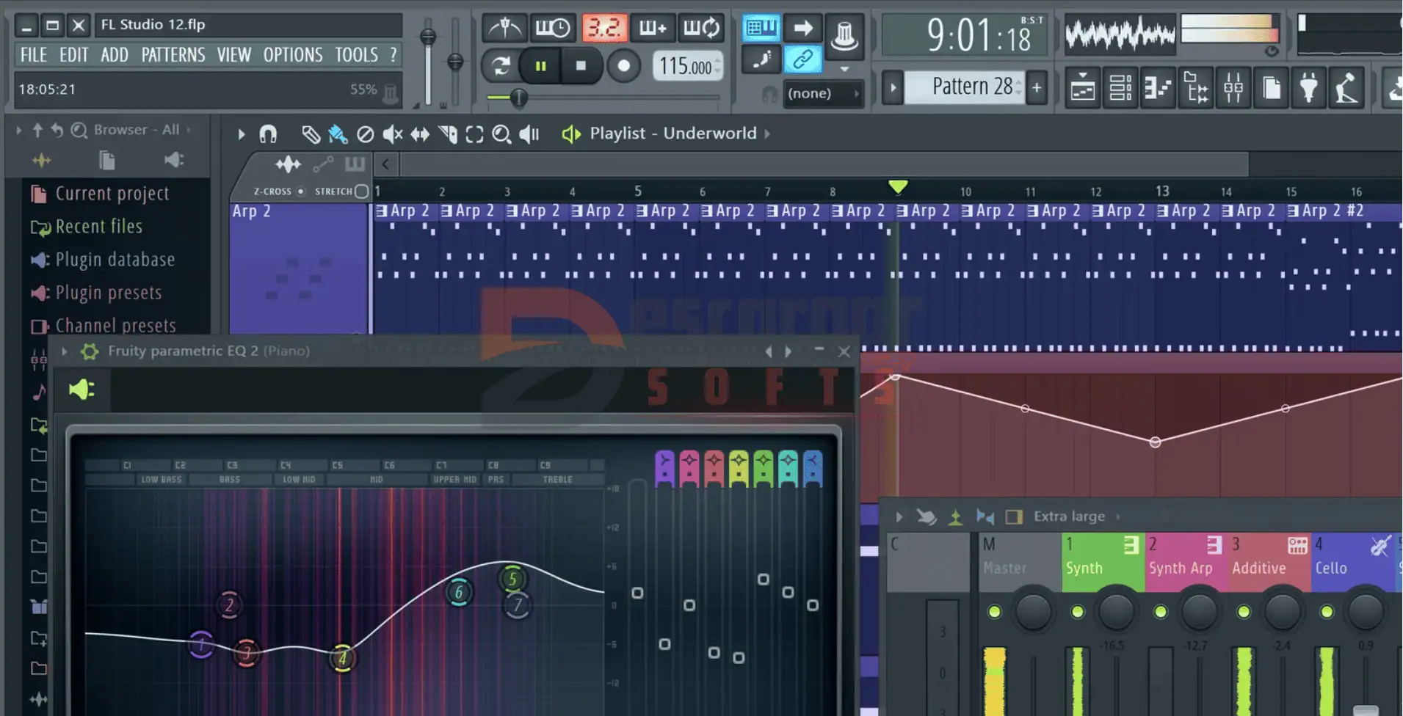Open Fruity parametric EQ 2 options arrow

(65, 351)
